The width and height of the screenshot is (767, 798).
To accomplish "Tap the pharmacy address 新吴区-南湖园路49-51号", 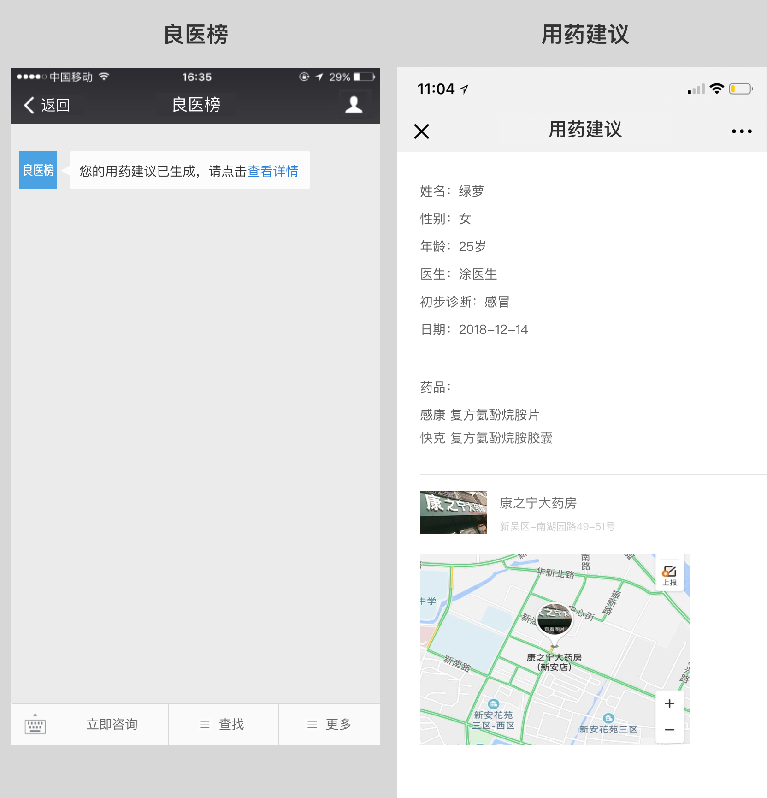I will [x=557, y=526].
